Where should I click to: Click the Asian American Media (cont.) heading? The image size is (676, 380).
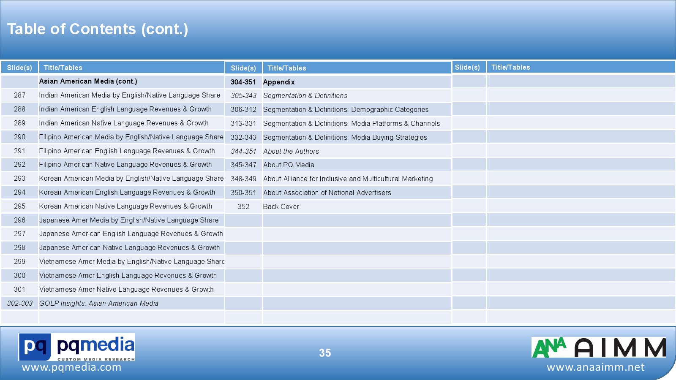click(88, 81)
